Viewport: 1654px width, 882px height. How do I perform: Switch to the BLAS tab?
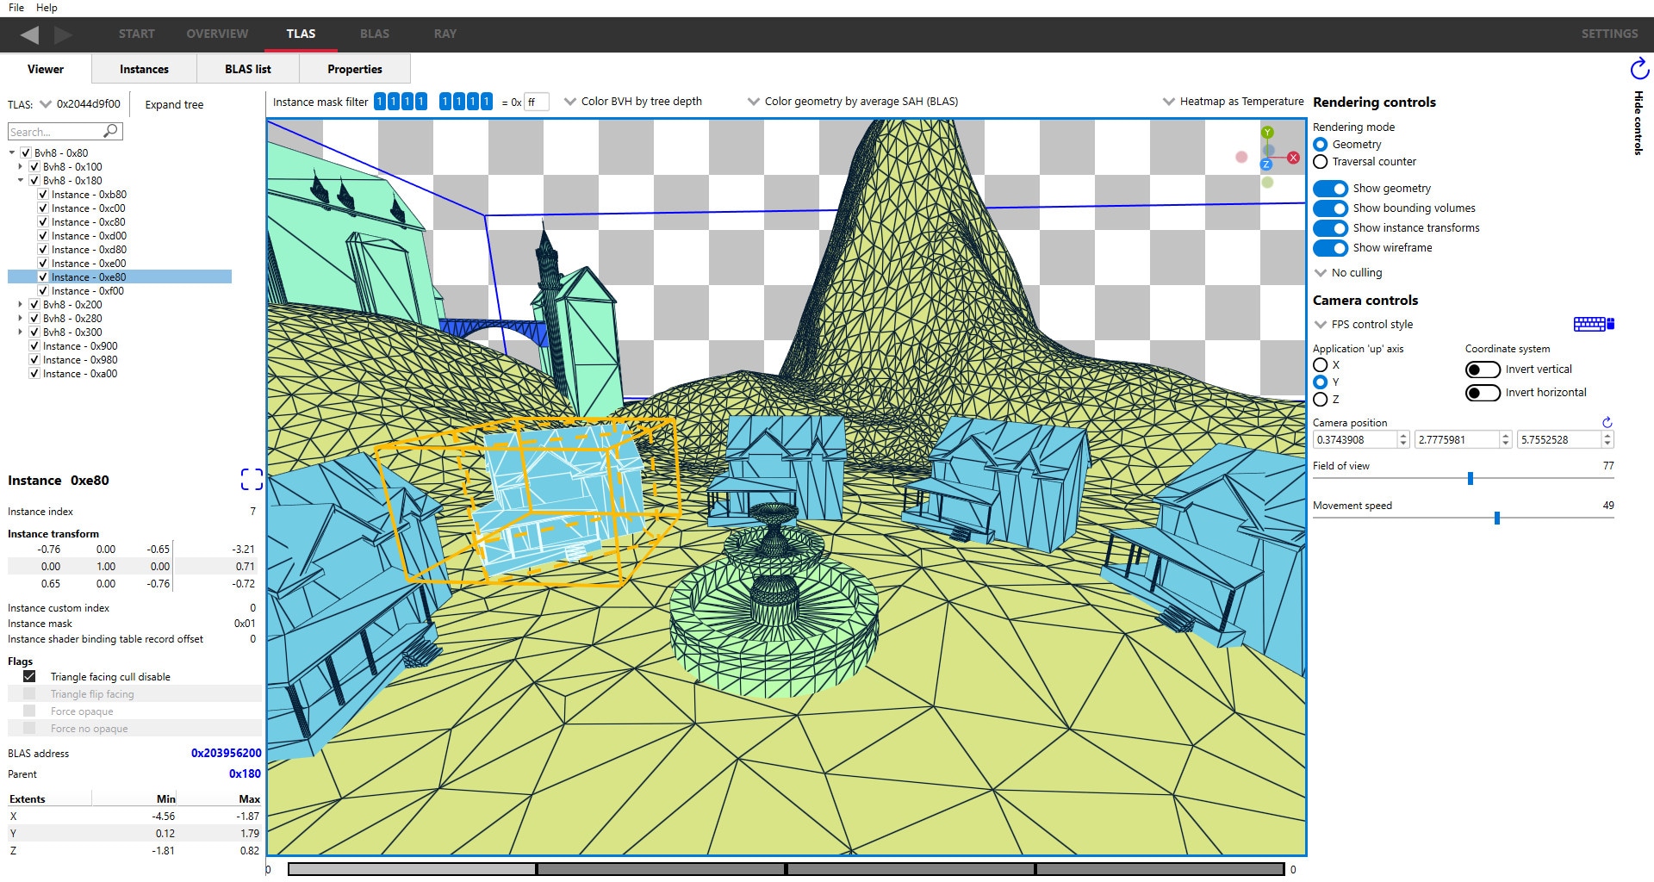coord(374,34)
